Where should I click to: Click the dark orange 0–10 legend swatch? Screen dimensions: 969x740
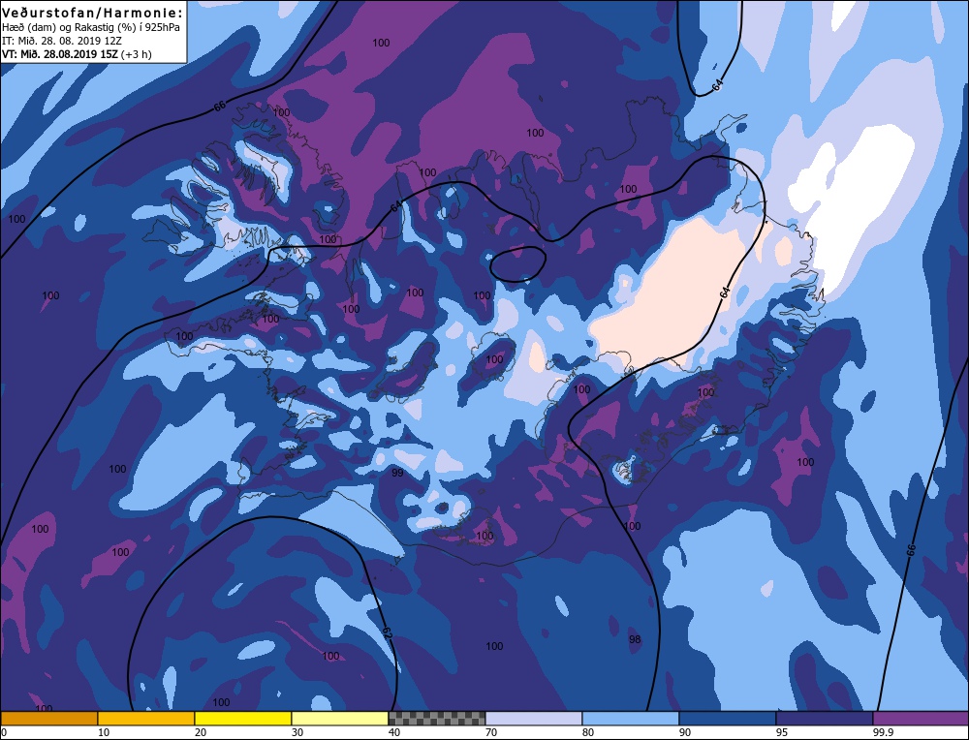click(48, 718)
